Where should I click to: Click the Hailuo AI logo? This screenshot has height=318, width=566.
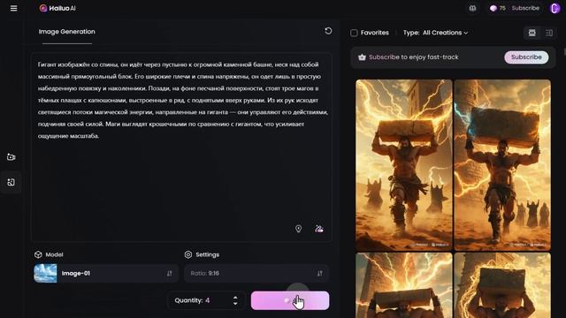pos(57,8)
